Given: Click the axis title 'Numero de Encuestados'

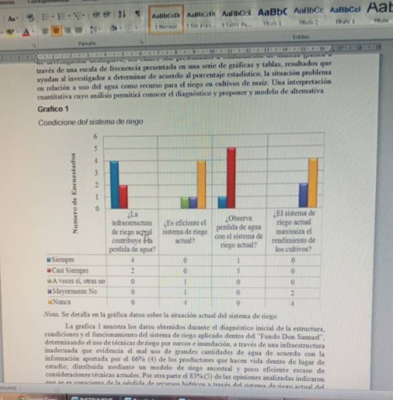Looking at the screenshot, I should 74,193.
